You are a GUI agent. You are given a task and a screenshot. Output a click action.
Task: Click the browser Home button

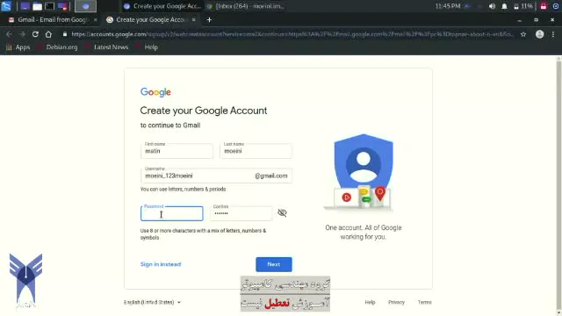pos(48,34)
